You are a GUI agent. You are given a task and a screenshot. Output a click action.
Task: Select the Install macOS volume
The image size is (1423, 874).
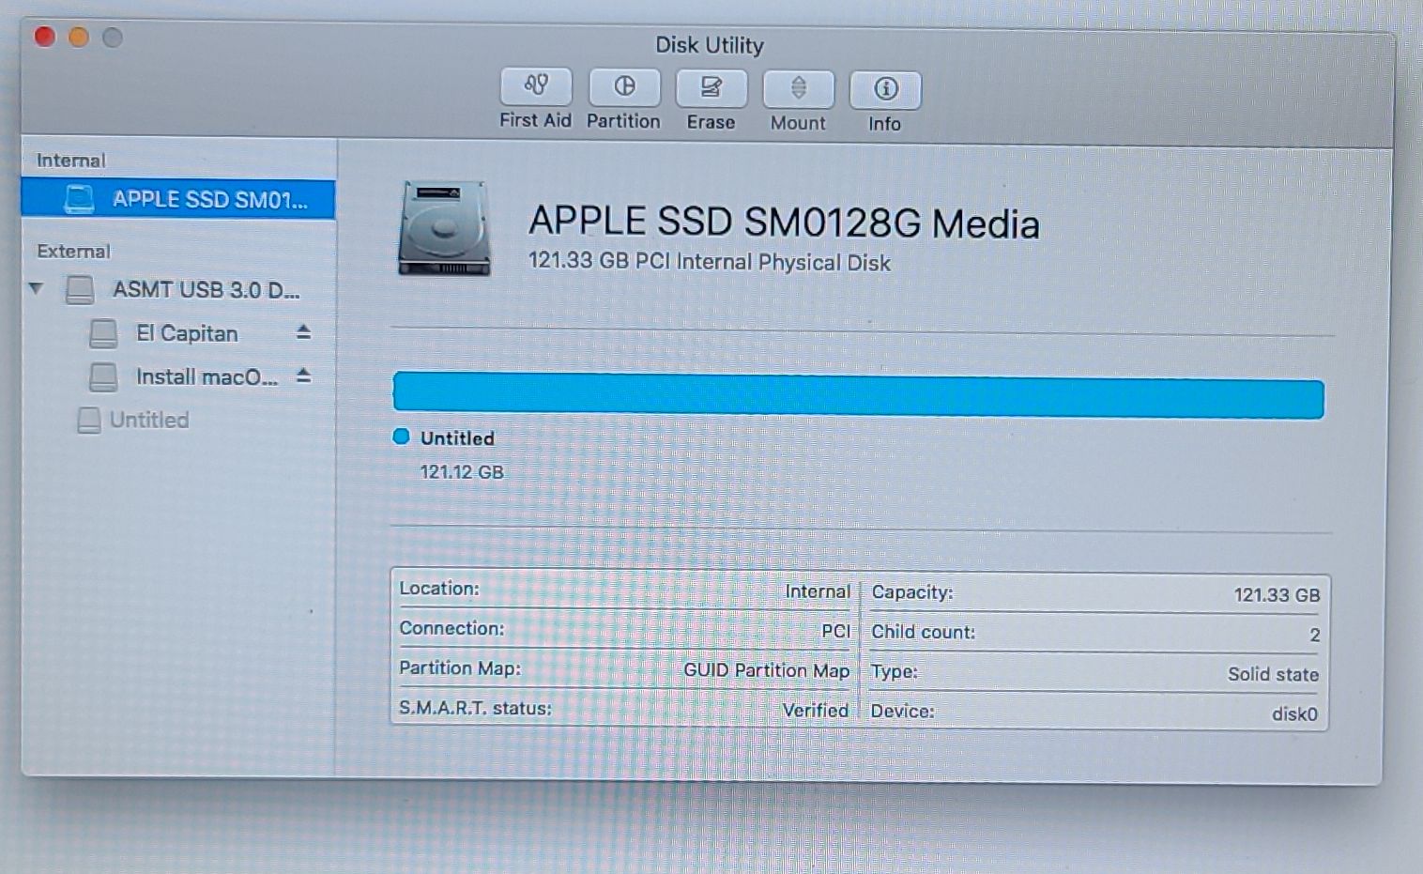(x=207, y=376)
